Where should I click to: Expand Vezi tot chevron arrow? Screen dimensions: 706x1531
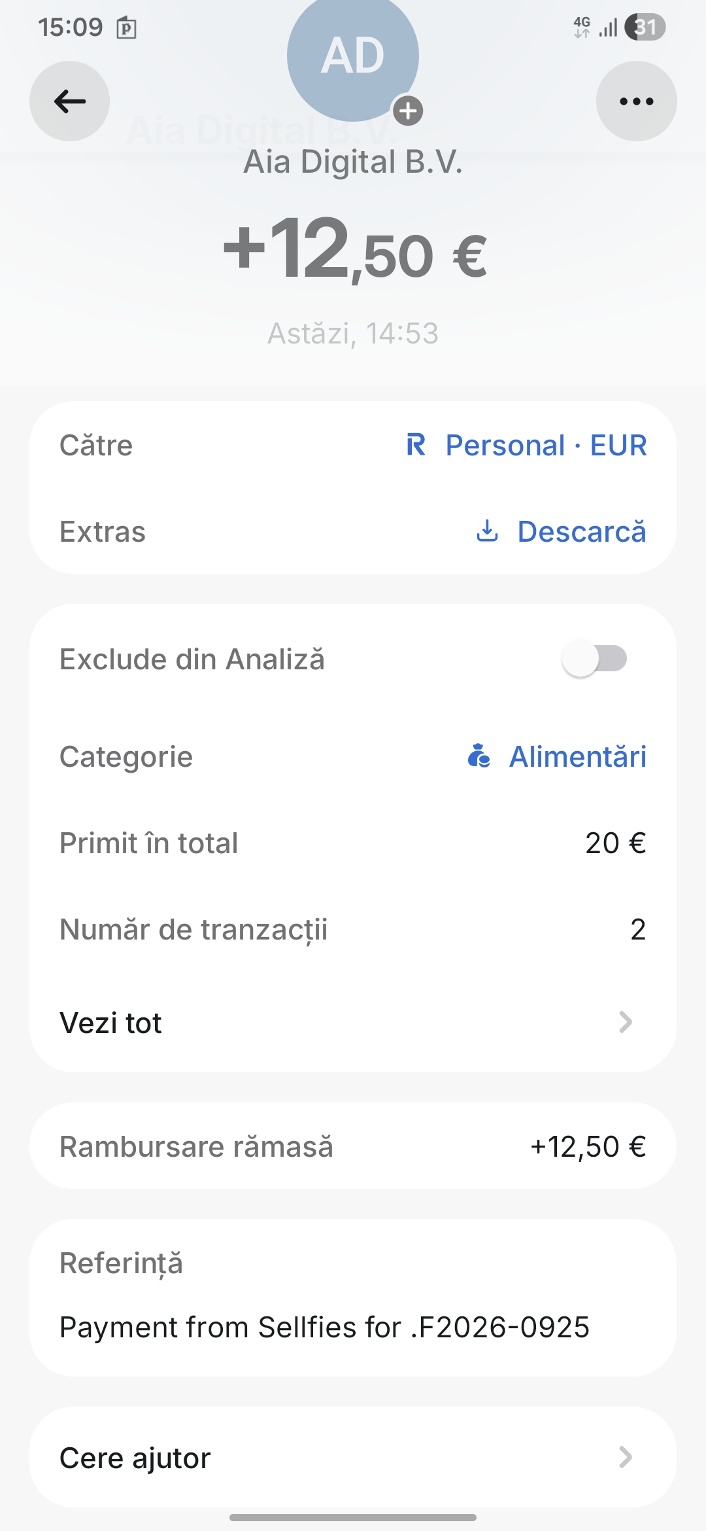point(626,1022)
